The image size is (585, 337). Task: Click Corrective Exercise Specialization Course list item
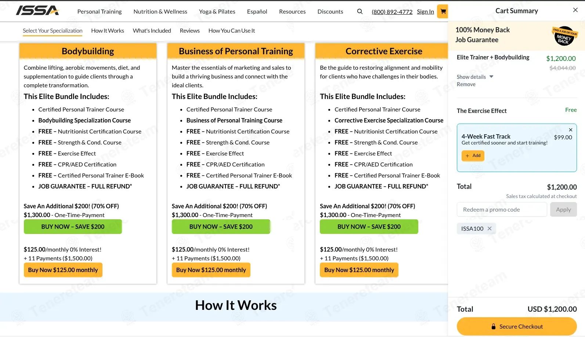coord(389,120)
